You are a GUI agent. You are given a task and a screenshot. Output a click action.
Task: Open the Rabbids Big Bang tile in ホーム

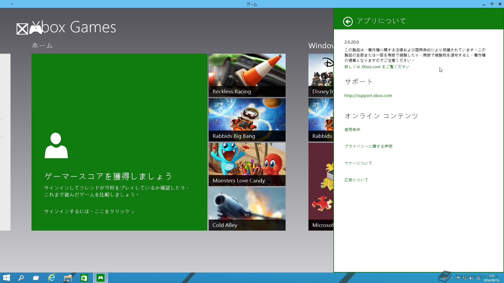click(247, 120)
